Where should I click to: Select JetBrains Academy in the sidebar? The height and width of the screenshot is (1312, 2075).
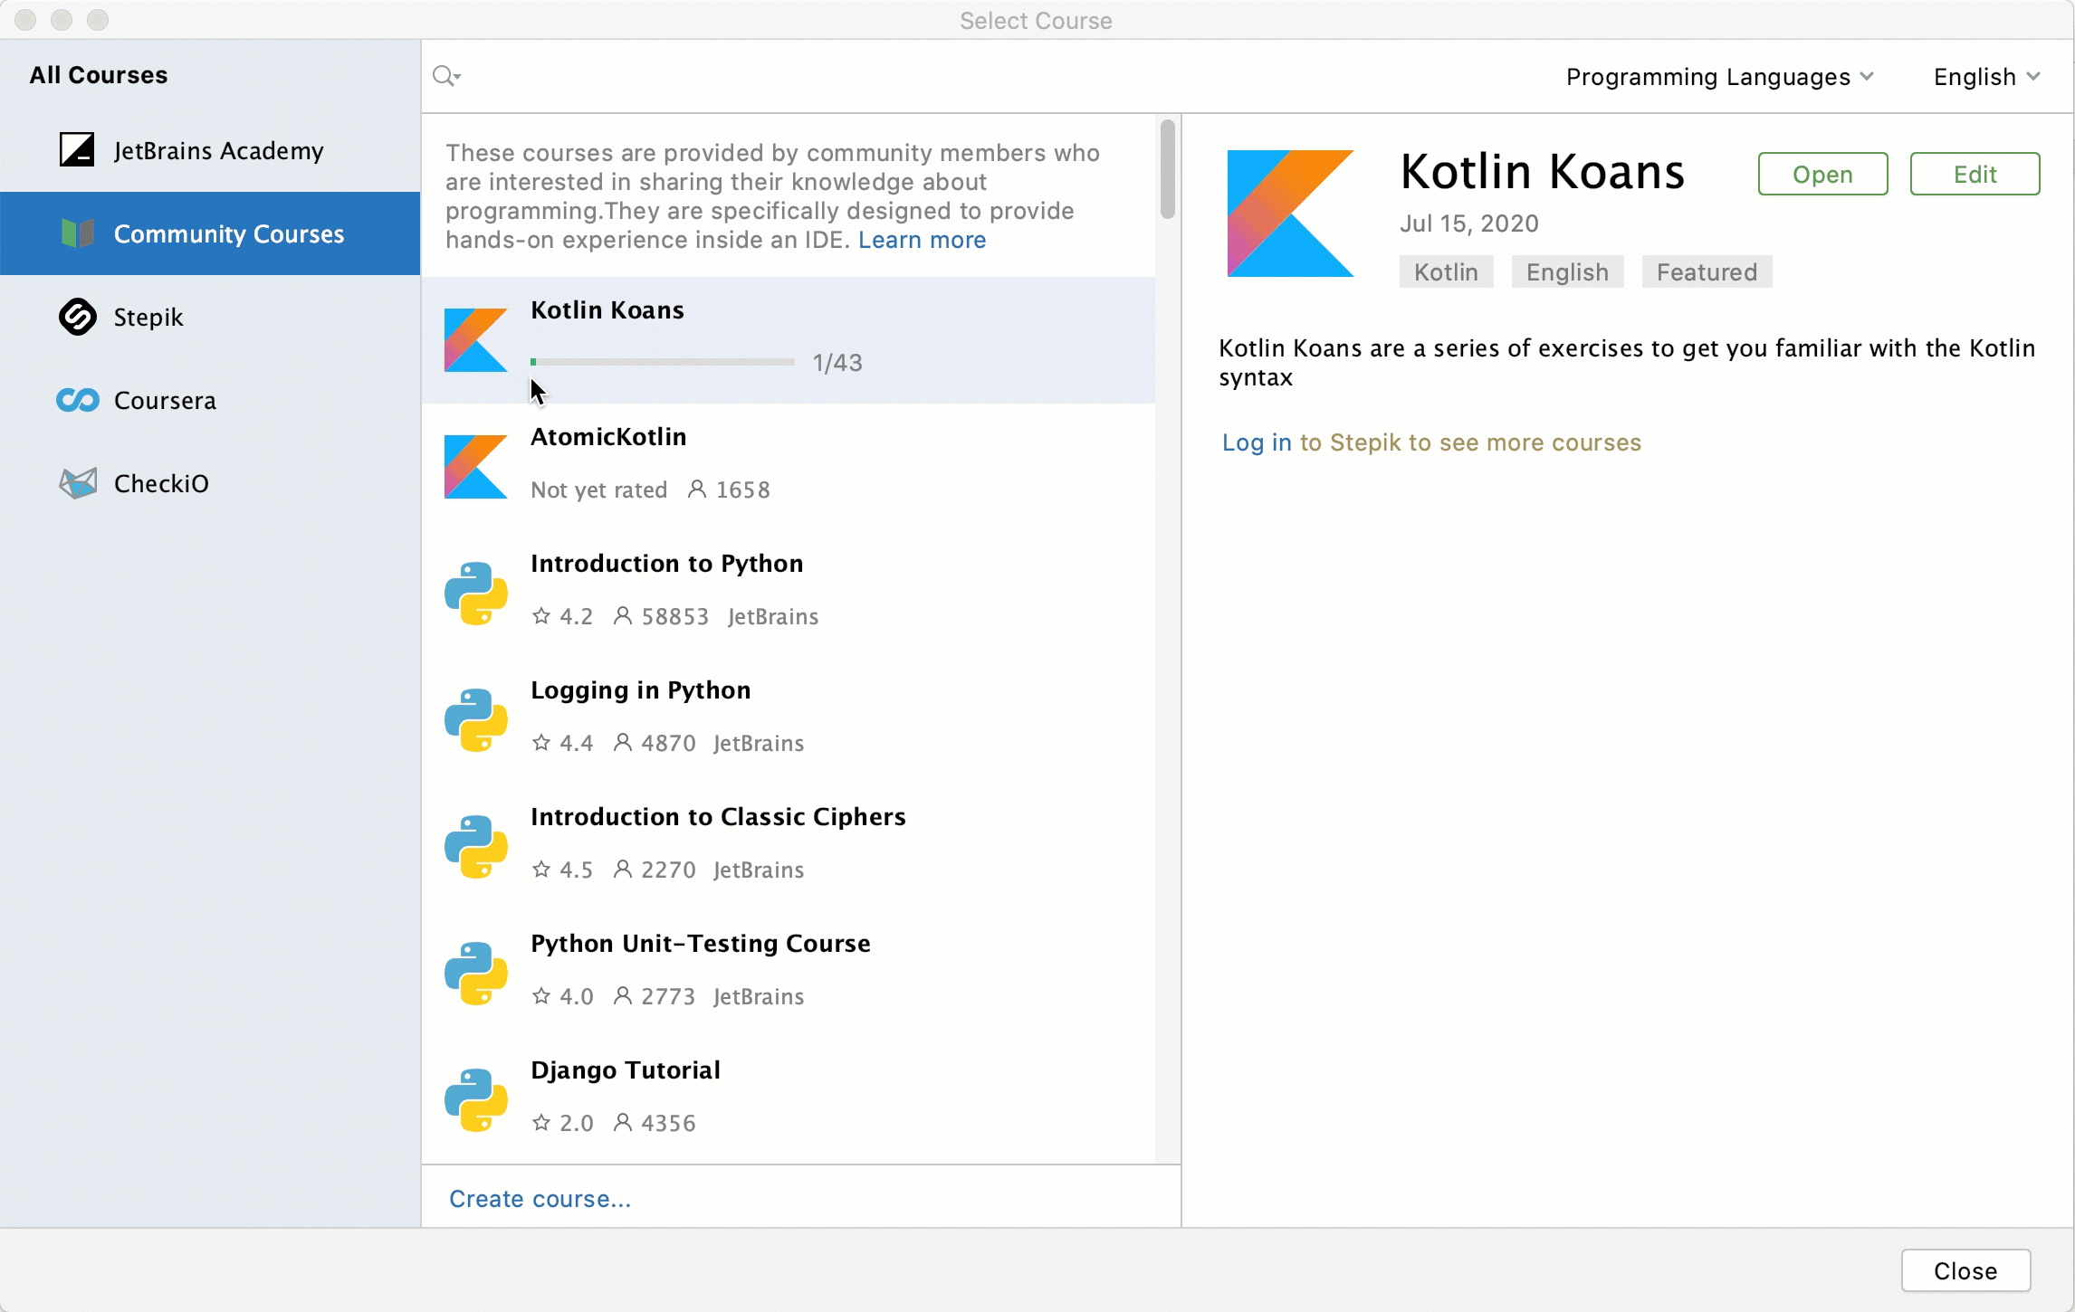(x=210, y=150)
